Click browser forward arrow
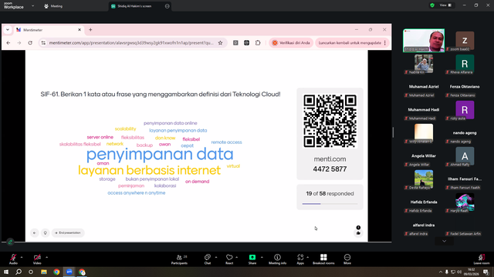Viewport: 494px width, 277px height. pos(19,43)
